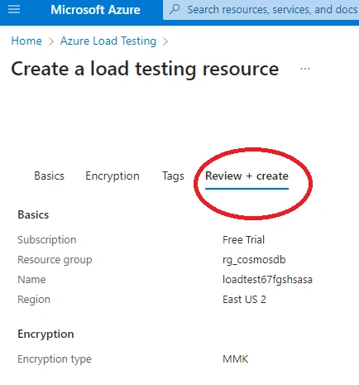Click the East US 2 region value

pos(244,299)
